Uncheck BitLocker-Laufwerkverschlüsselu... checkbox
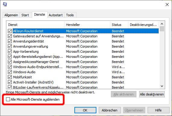 (x=10, y=87)
